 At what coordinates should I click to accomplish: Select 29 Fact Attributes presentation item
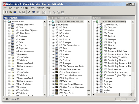[23, 84]
